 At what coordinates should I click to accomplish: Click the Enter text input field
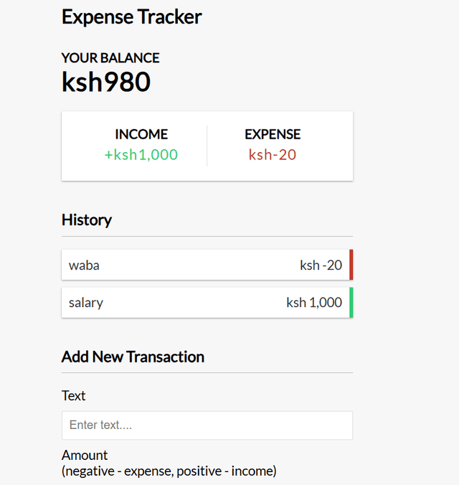pyautogui.click(x=207, y=425)
